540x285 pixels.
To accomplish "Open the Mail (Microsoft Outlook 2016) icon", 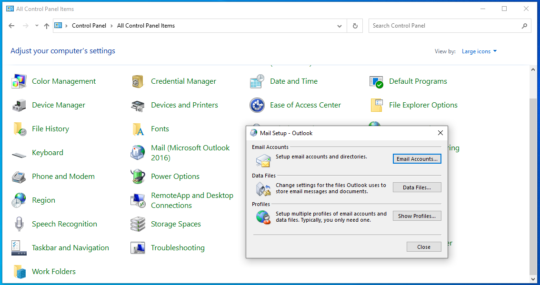I will (x=138, y=153).
